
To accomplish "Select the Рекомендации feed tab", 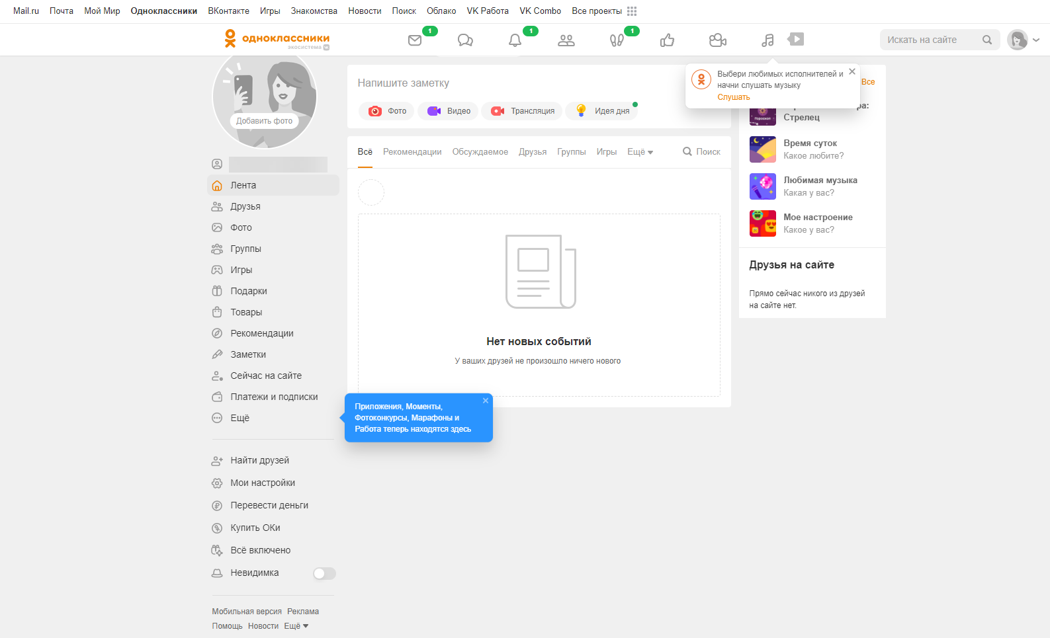I will tap(412, 152).
